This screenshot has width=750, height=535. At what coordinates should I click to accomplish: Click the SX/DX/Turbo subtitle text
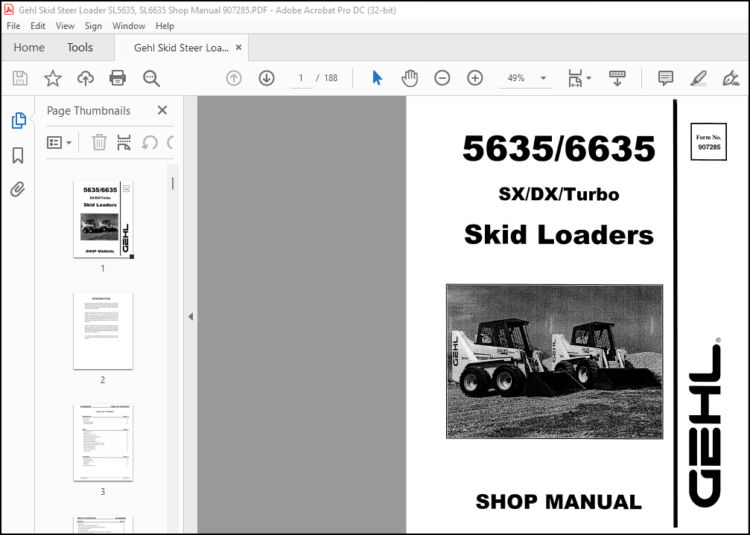tap(559, 194)
